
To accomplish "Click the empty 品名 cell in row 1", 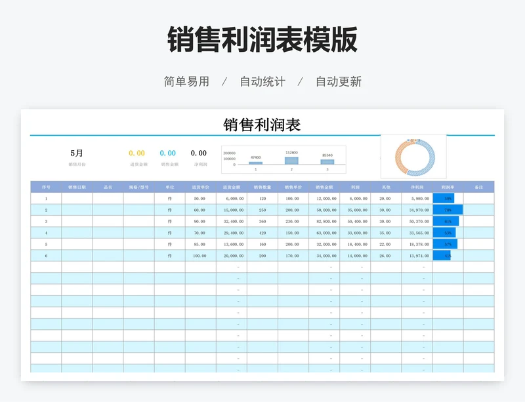I will tap(108, 199).
